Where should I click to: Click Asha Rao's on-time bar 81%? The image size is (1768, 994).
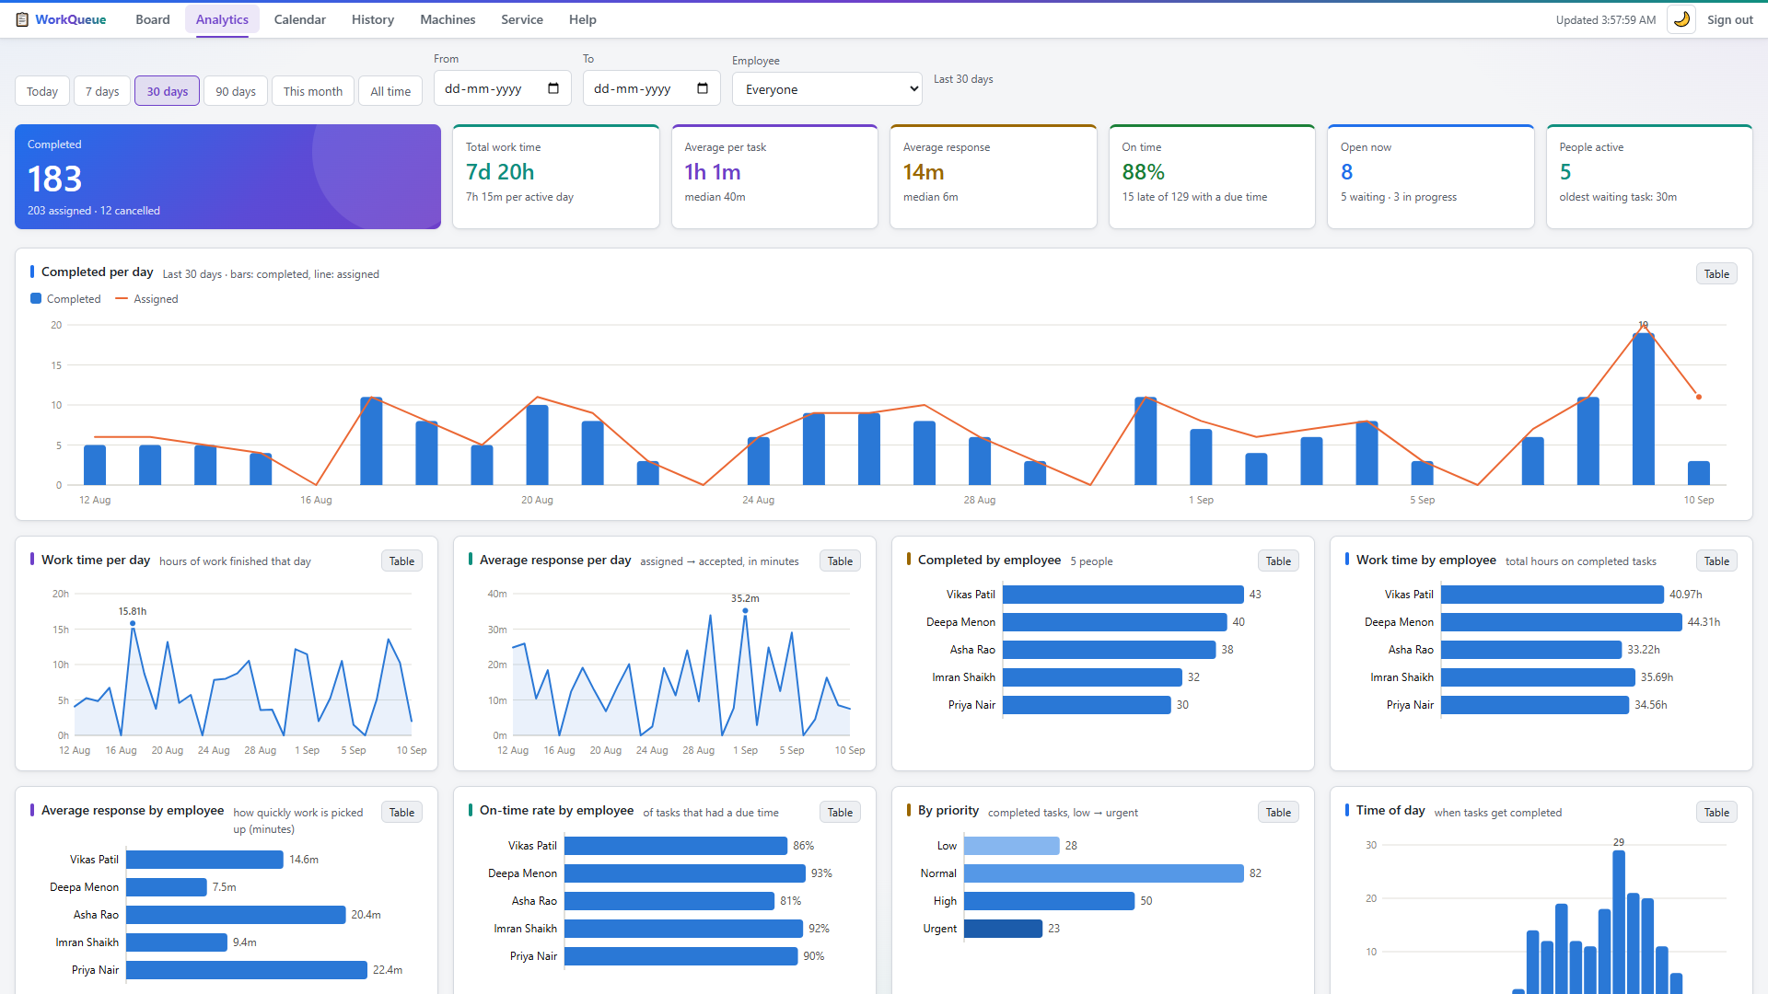click(669, 901)
